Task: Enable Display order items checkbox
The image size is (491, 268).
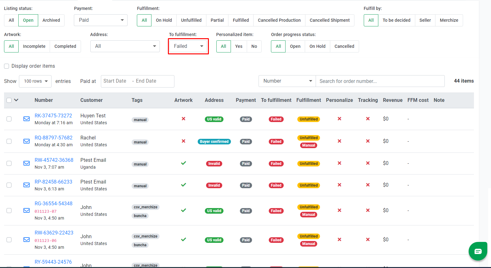Action: click(x=7, y=66)
